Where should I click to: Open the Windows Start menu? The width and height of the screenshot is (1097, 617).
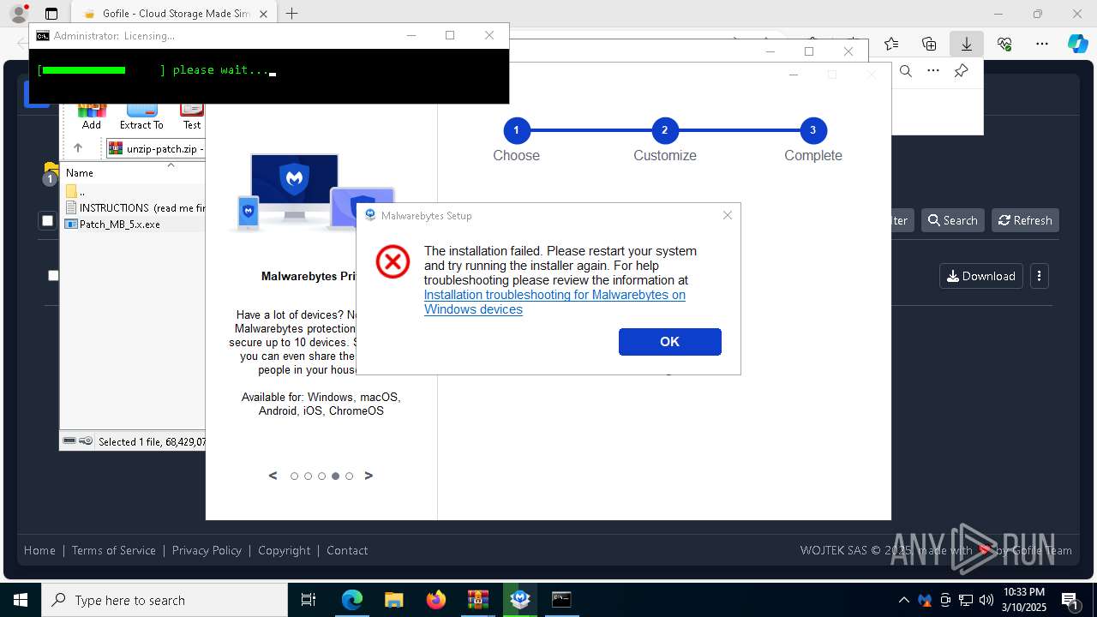(x=21, y=600)
